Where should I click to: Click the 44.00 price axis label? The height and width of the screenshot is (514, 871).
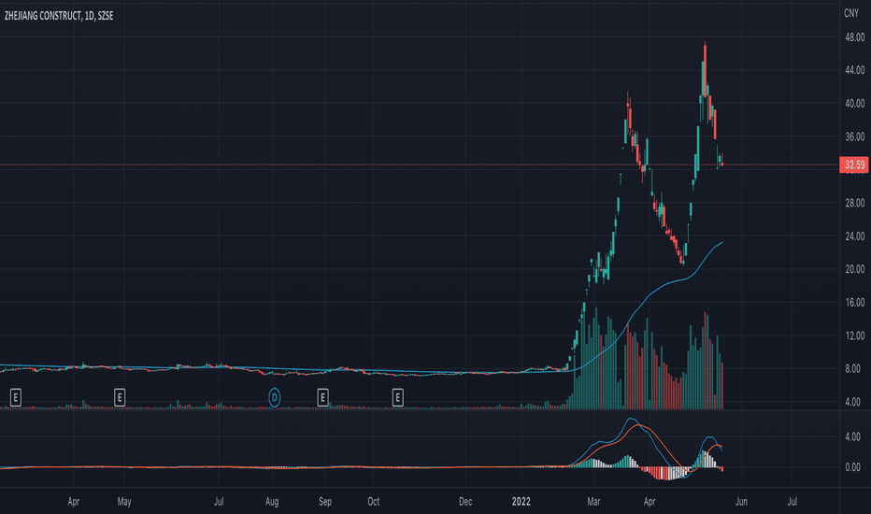coord(854,70)
